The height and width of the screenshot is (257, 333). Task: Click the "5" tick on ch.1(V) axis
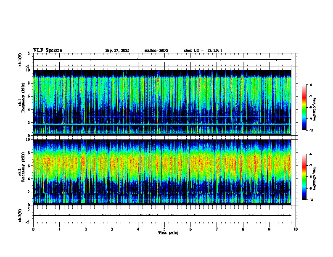(x=29, y=53)
